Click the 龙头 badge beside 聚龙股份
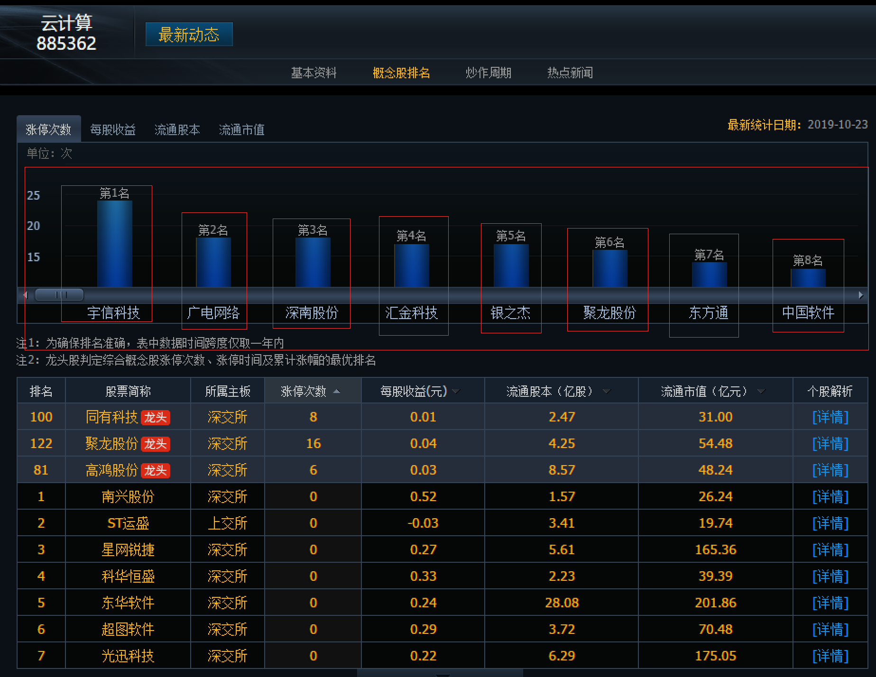Screen dimensions: 876x677 [x=156, y=444]
